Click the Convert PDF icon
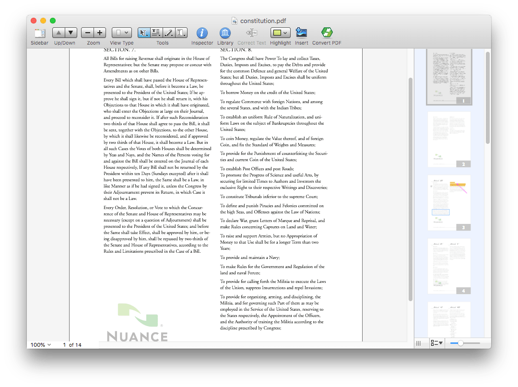The width and height of the screenshot is (518, 387). click(x=327, y=33)
